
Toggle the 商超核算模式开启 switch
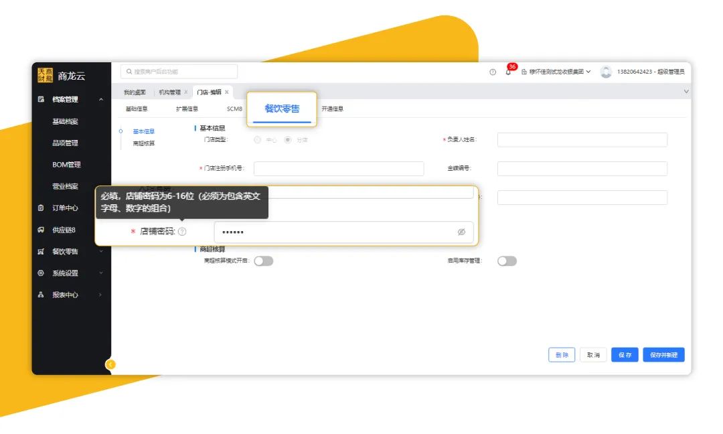(264, 261)
